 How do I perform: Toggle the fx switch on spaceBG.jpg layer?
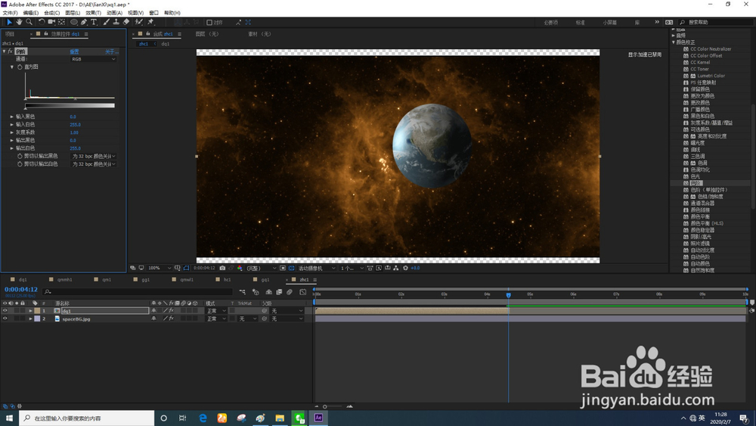coord(171,319)
